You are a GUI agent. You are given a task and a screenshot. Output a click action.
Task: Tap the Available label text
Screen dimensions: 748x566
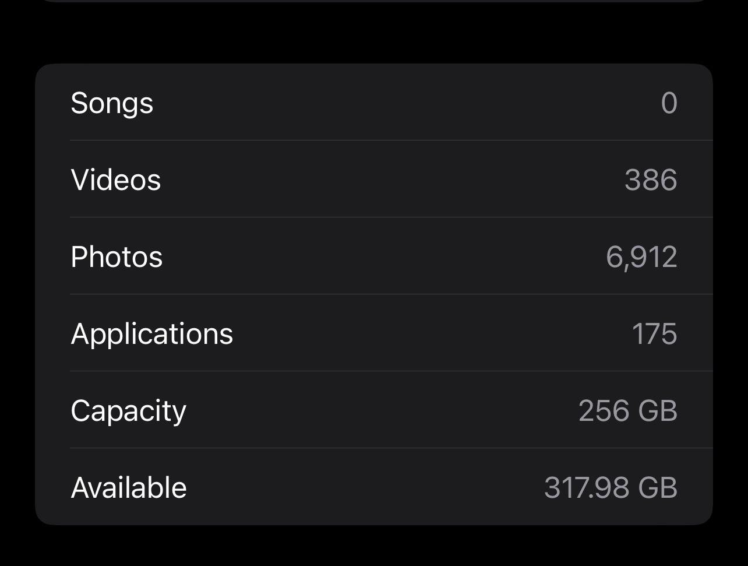tap(128, 487)
